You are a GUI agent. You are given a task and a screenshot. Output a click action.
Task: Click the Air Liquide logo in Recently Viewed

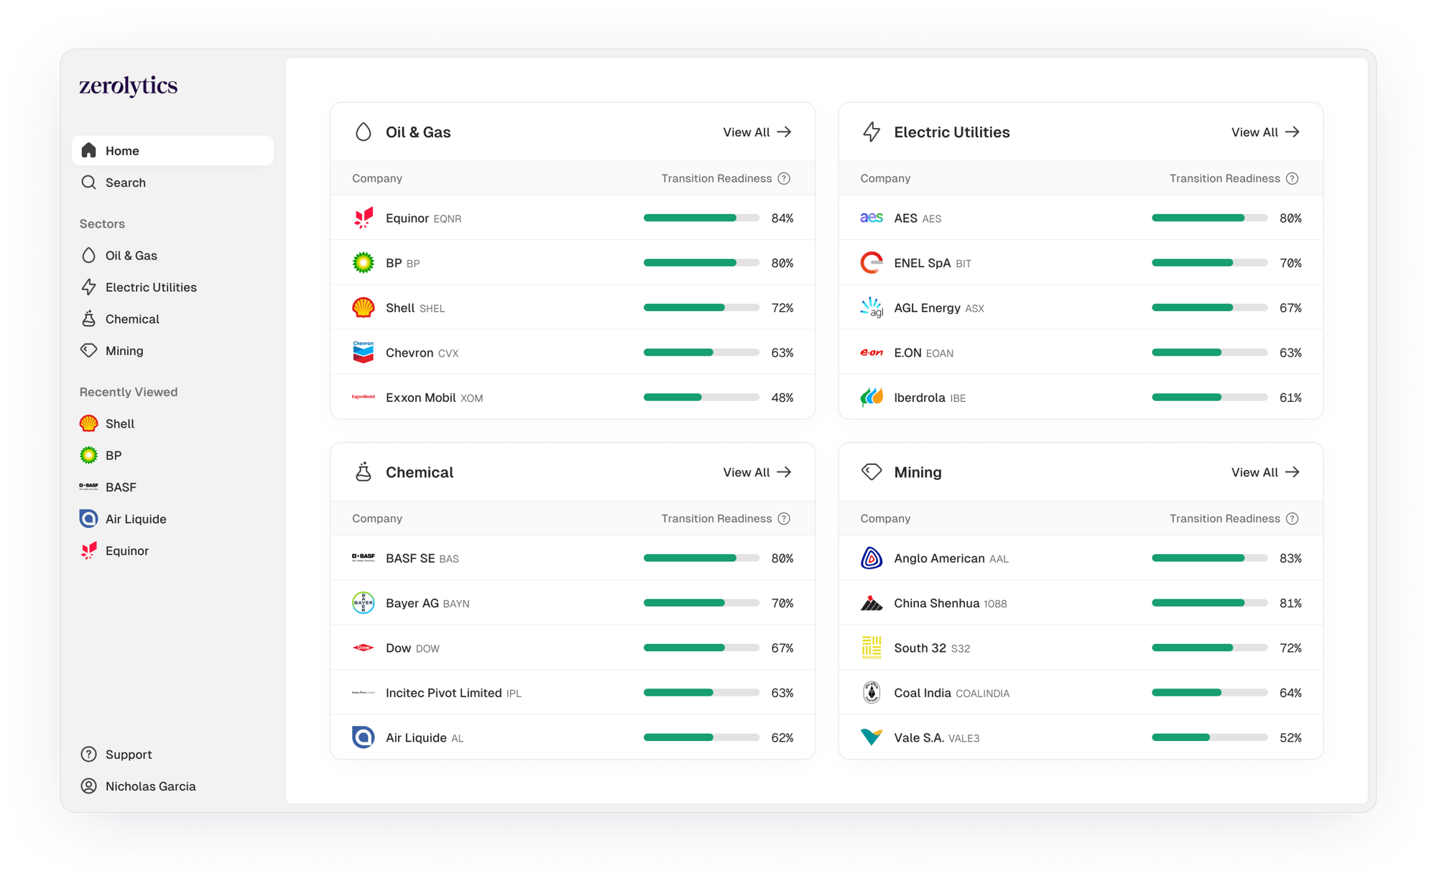(x=88, y=518)
